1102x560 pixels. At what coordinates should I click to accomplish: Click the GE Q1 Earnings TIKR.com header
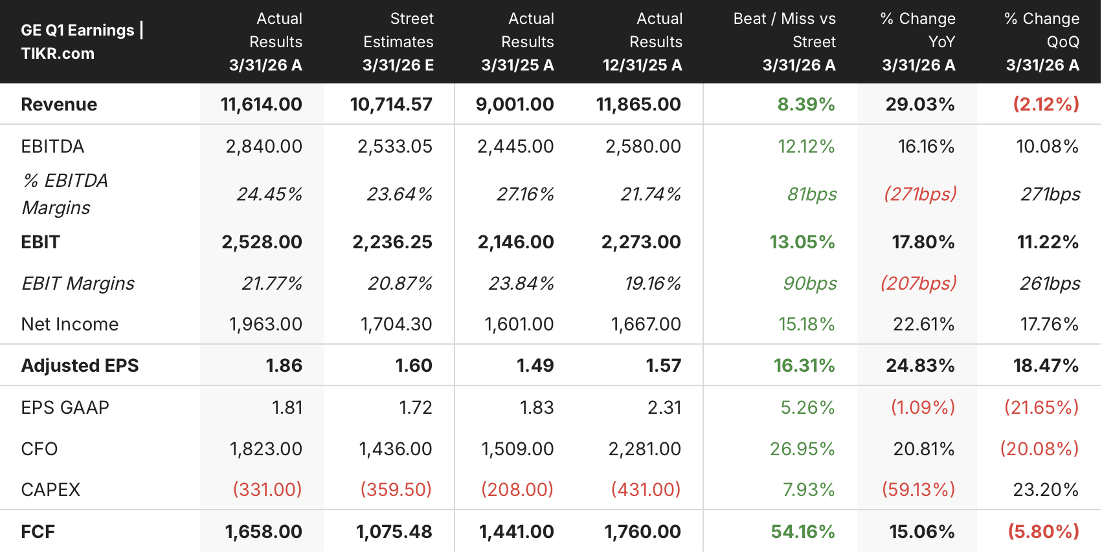tap(82, 42)
